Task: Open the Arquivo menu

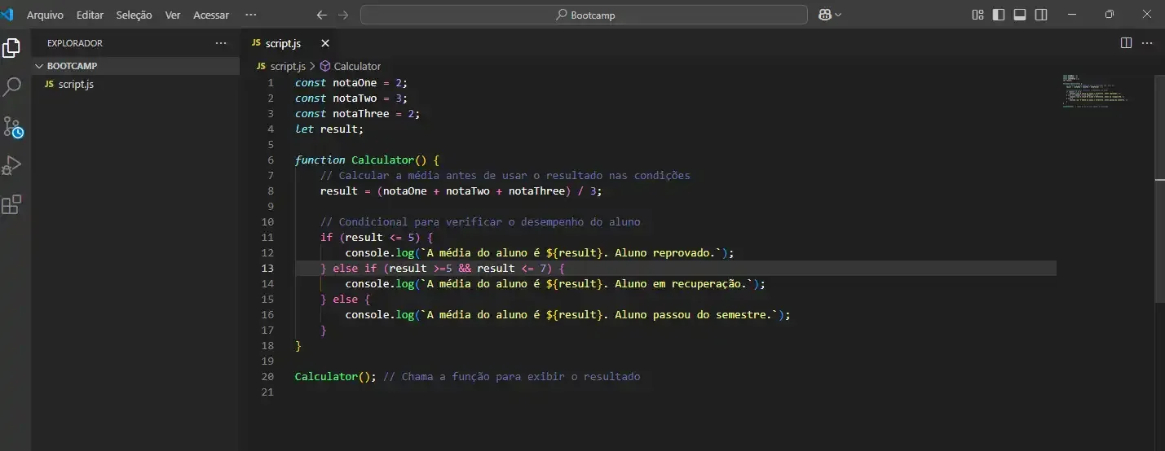Action: pos(45,15)
